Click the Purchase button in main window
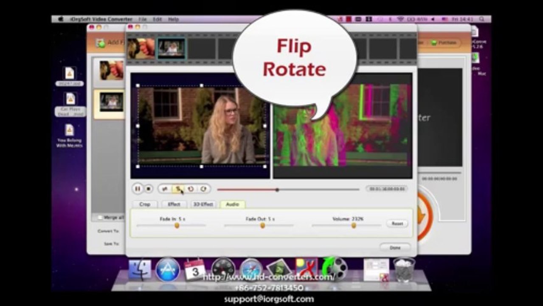543x306 pixels. (x=444, y=43)
